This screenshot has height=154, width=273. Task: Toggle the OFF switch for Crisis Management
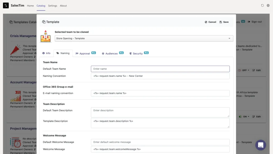[239, 70]
